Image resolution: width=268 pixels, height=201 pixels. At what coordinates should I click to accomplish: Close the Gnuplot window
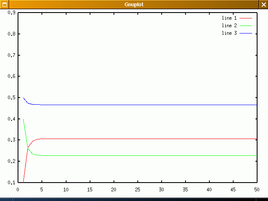263,5
